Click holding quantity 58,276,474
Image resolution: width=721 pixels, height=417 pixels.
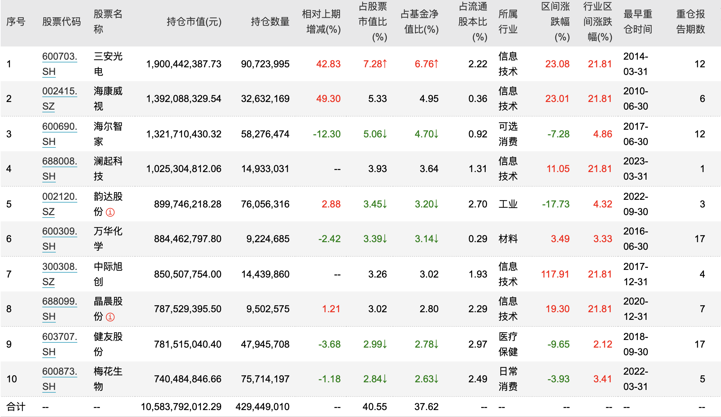[x=265, y=134]
